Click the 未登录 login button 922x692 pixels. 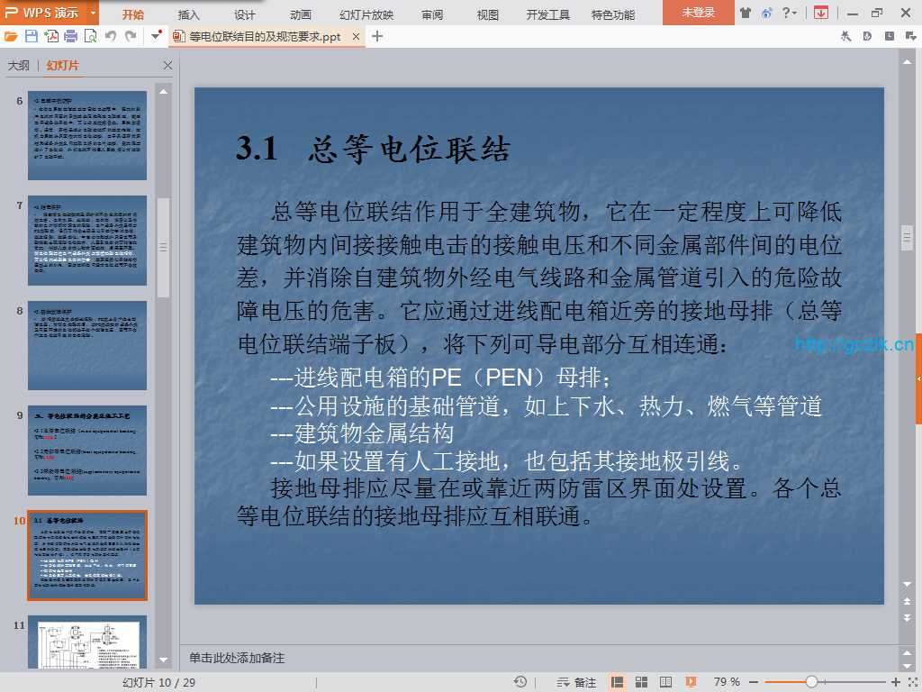coord(699,13)
